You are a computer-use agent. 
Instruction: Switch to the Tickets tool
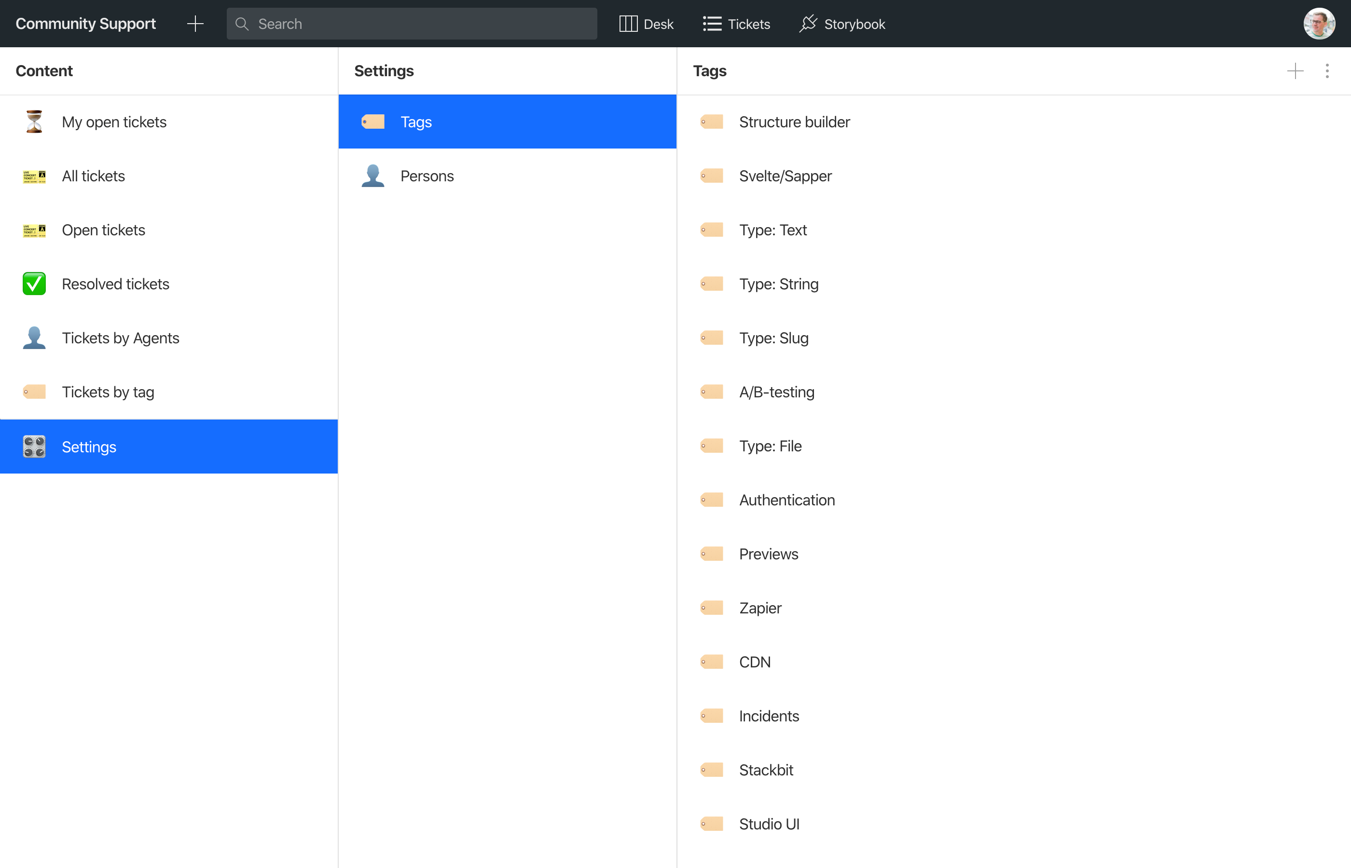736,24
